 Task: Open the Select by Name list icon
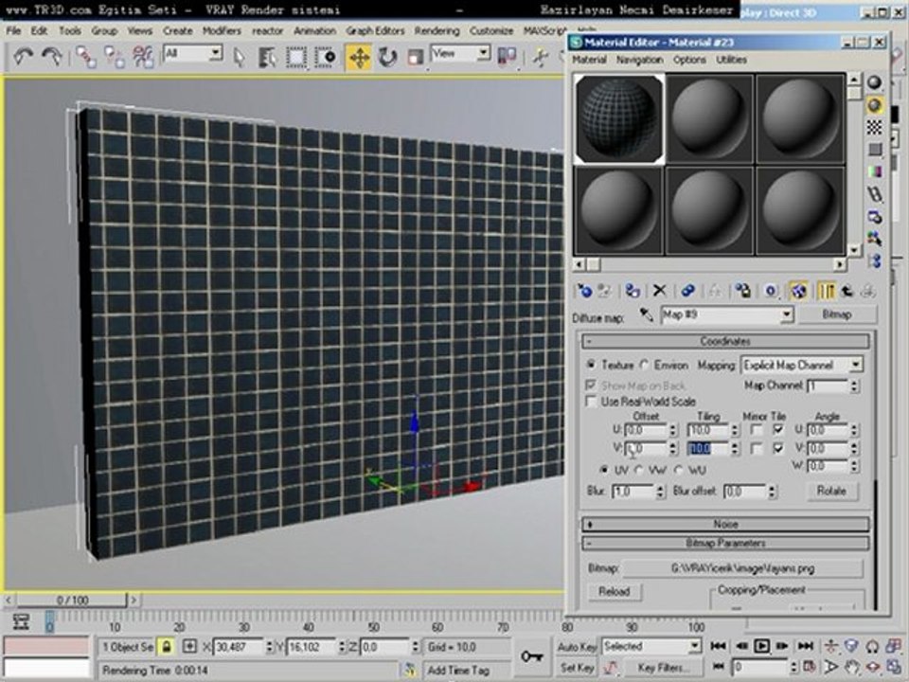click(x=267, y=57)
